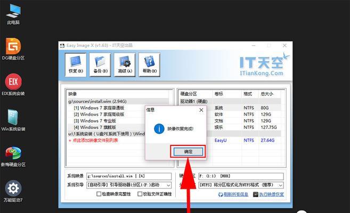This screenshot has height=213, width=350.
Task: Select g:\sources\install.wim (2.94G) row
Action: coord(118,101)
